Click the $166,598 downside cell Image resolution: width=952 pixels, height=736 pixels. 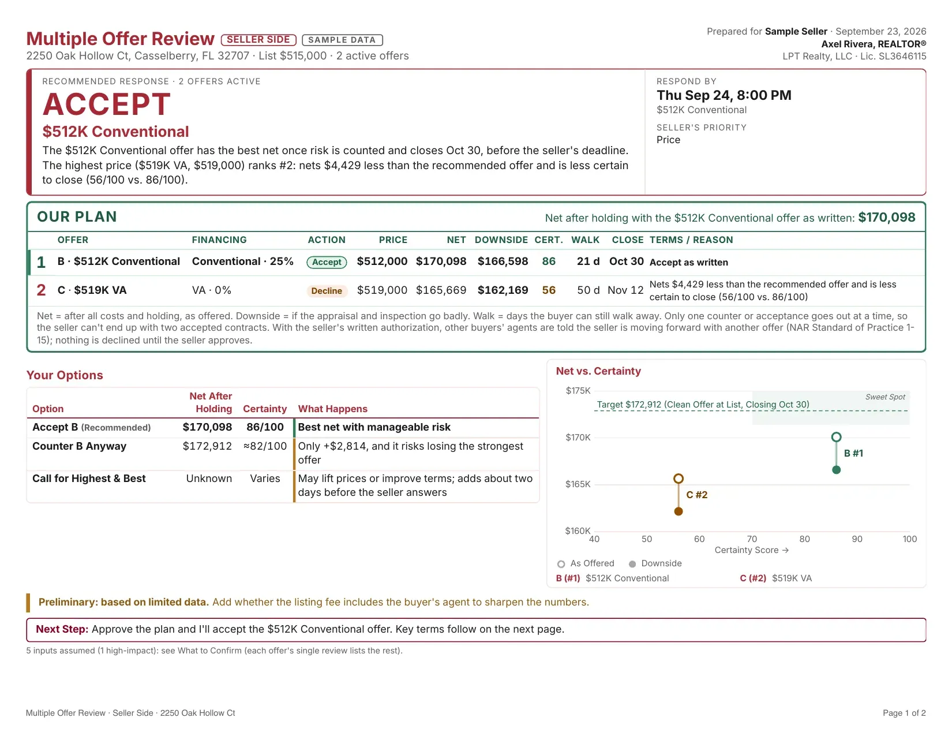coord(503,261)
